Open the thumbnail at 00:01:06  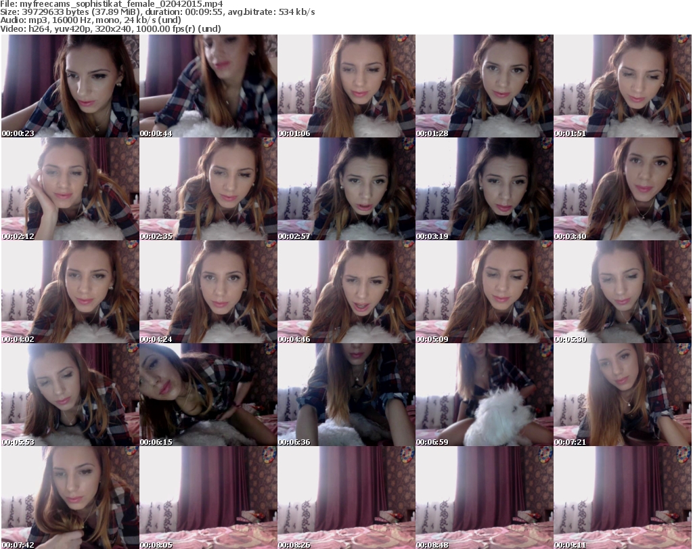click(346, 86)
